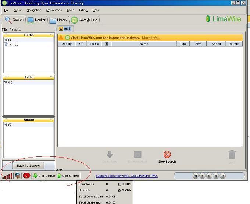This screenshot has width=250, height=204.
Task: Click the Stop Search button
Action: [167, 157]
